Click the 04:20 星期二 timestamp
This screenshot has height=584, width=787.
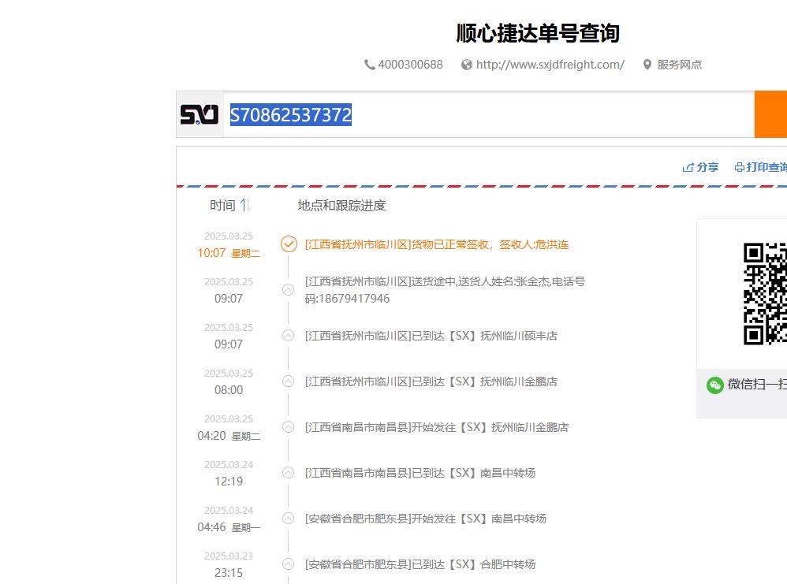pyautogui.click(x=229, y=436)
